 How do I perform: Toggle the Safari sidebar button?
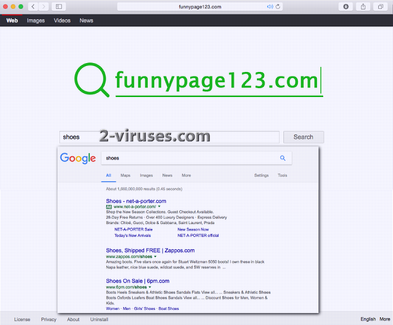[59, 7]
